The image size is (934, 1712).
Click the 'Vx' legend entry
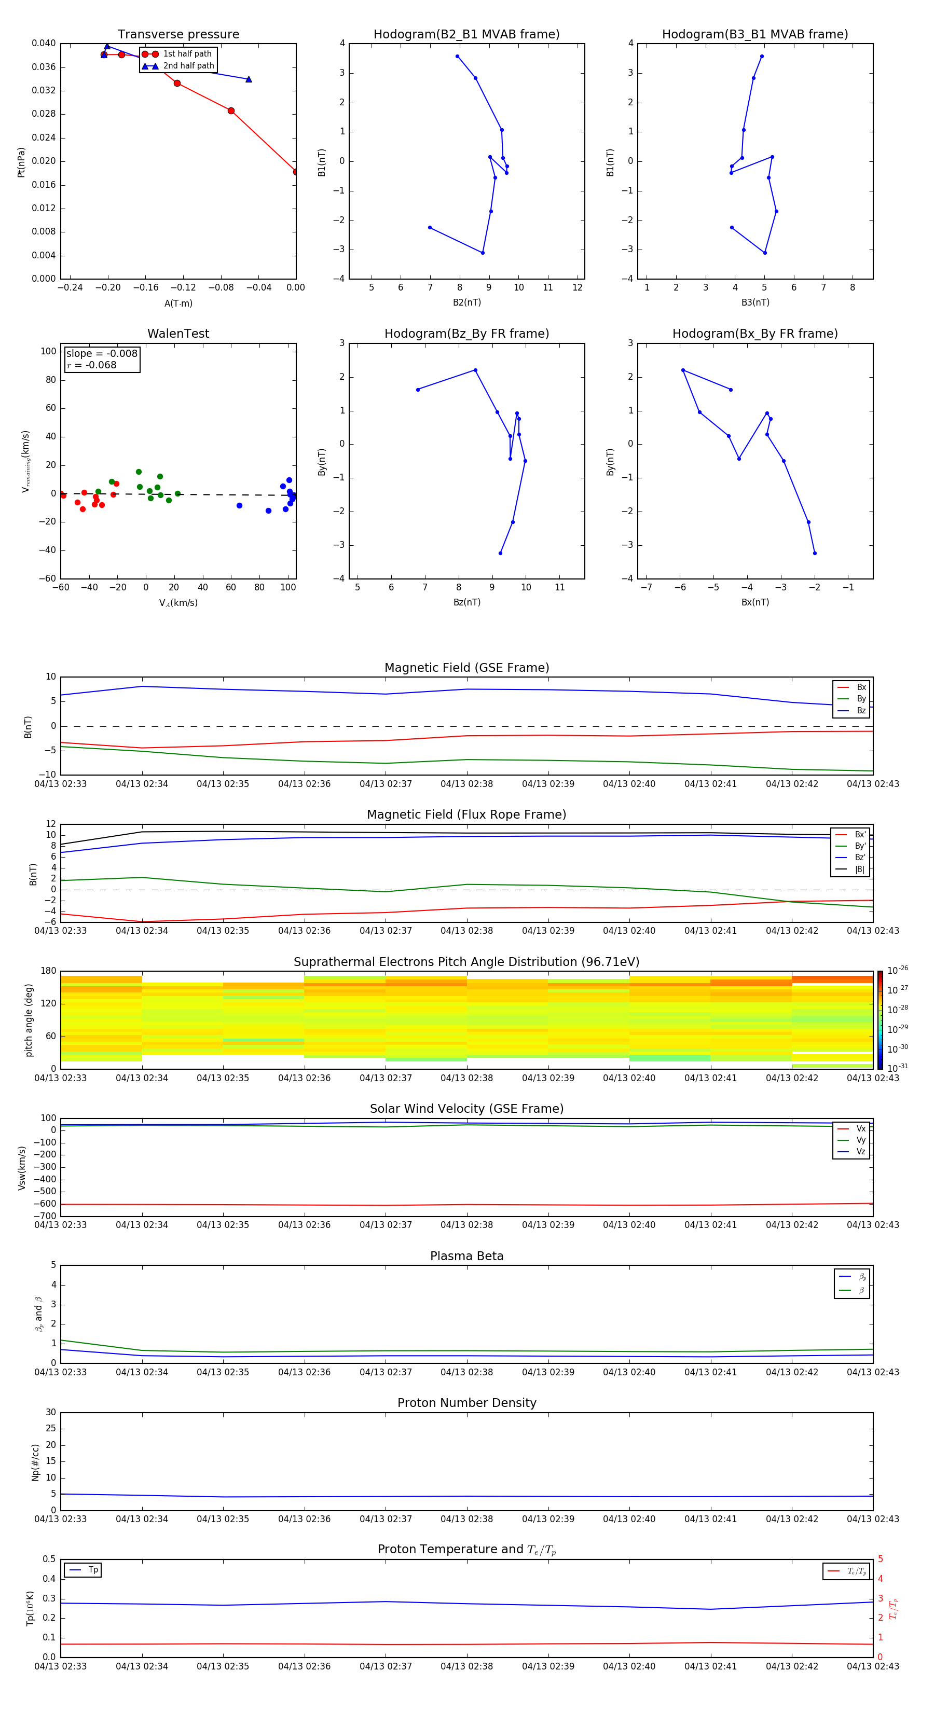tap(851, 1128)
